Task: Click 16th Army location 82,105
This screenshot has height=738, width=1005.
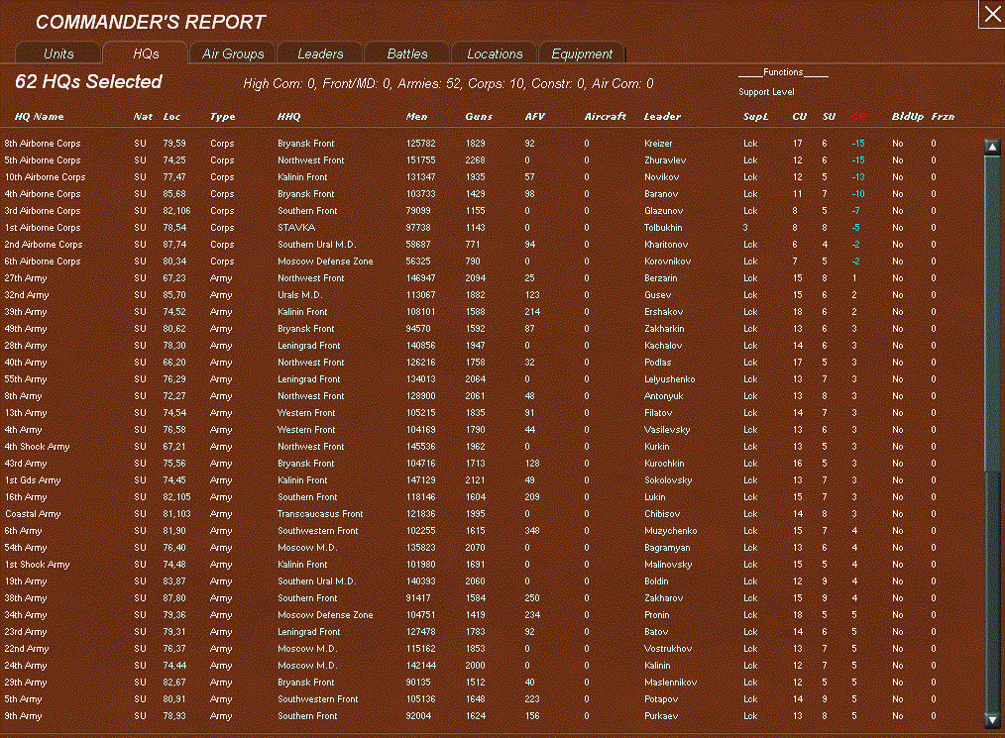Action: tap(176, 497)
